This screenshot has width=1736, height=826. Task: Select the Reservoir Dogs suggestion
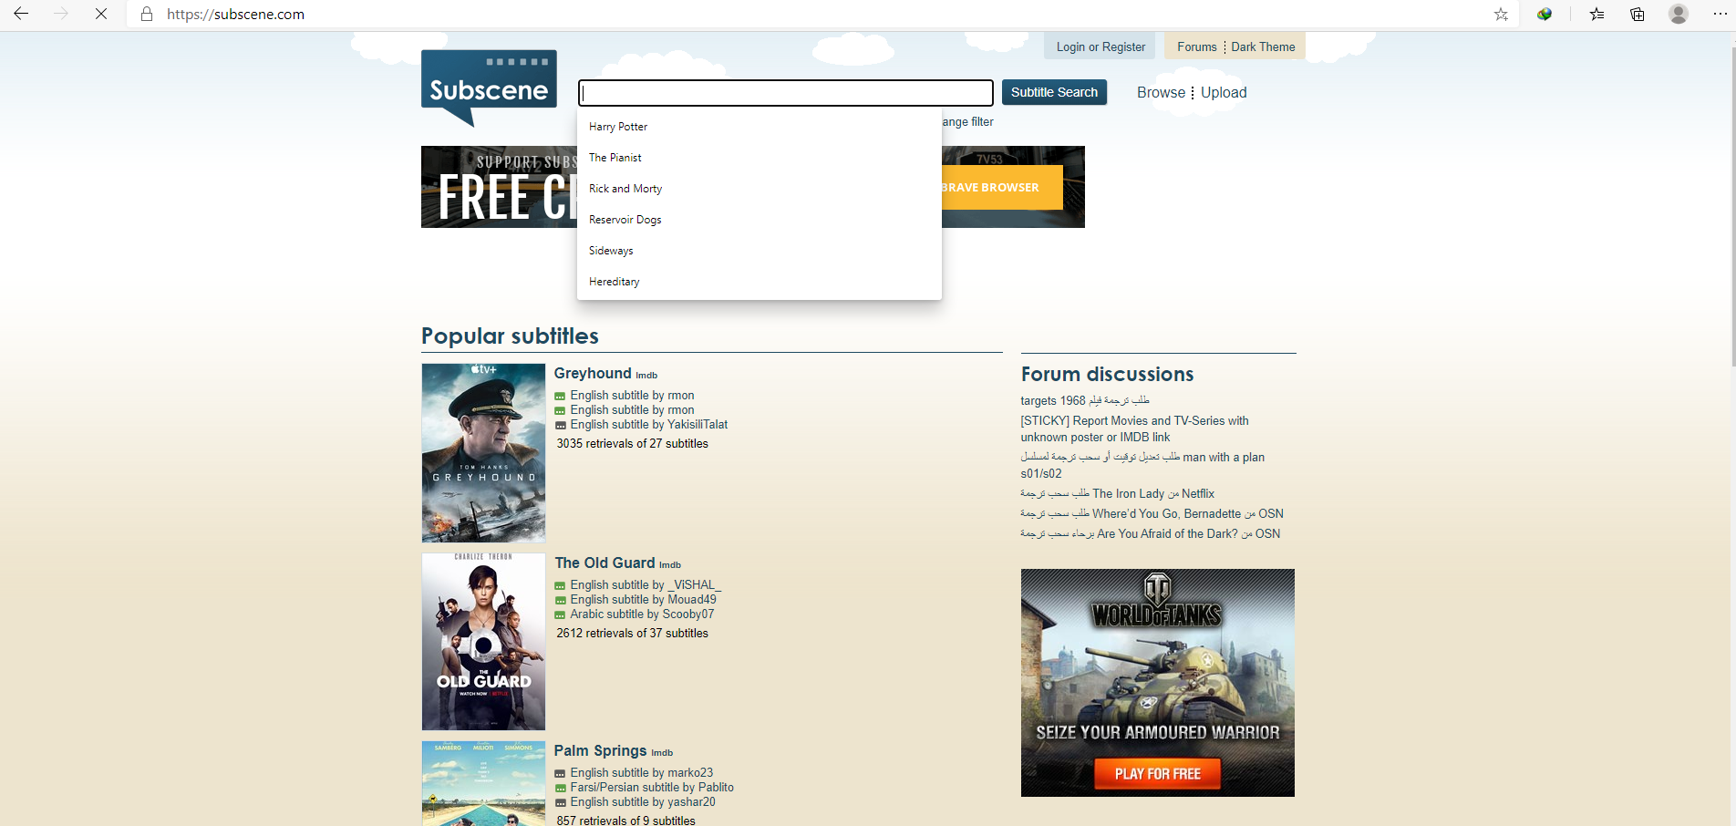click(759, 220)
